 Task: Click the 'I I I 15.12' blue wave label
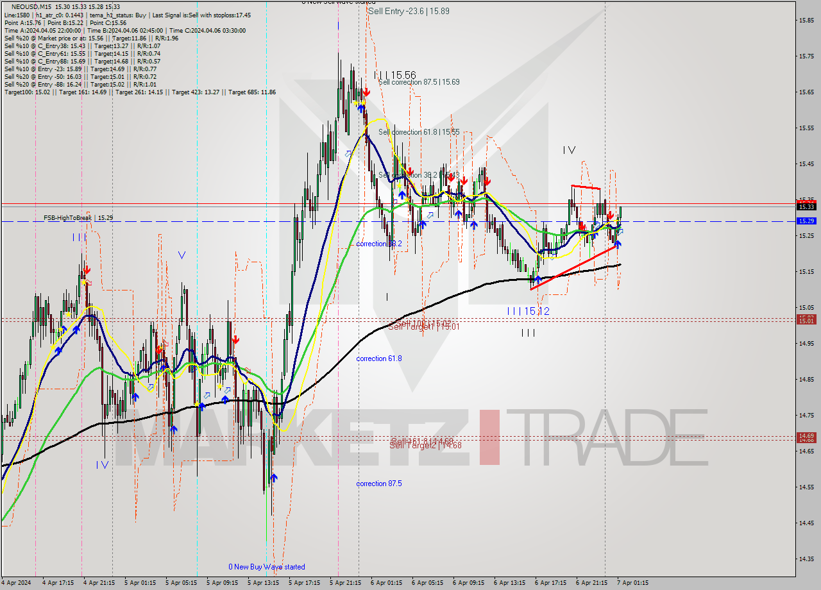[528, 311]
